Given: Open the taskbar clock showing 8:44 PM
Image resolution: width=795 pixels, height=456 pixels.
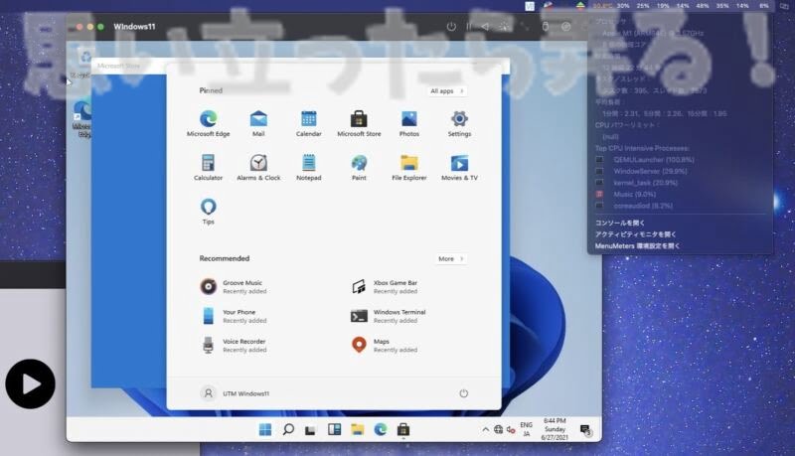Looking at the screenshot, I should click(x=555, y=428).
